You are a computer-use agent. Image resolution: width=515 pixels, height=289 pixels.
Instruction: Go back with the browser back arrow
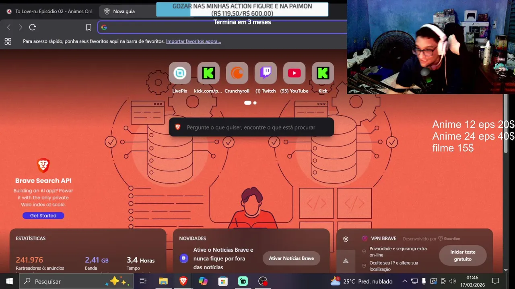click(9, 27)
